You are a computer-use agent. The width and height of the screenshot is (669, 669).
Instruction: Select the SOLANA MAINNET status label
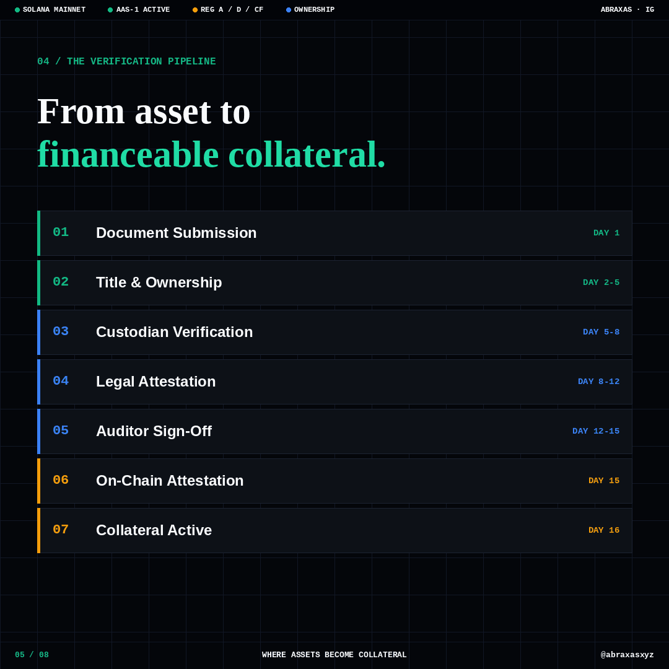pos(54,9)
